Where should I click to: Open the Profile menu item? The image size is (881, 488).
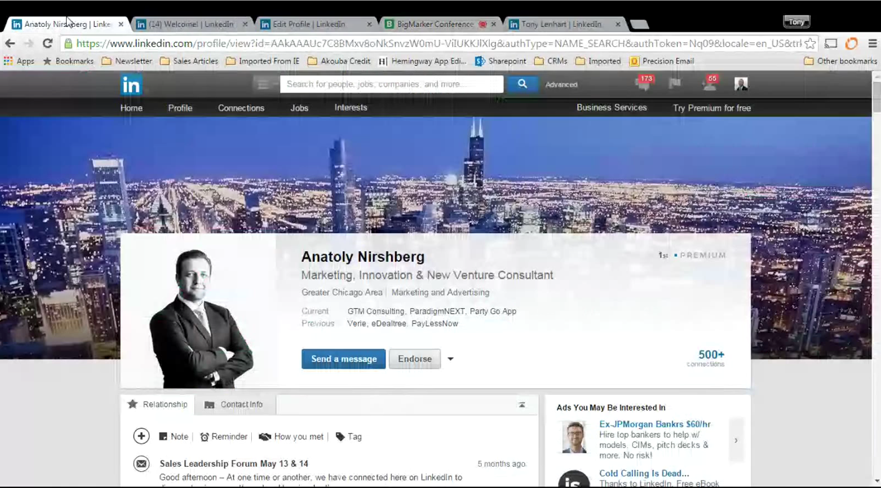pyautogui.click(x=180, y=108)
